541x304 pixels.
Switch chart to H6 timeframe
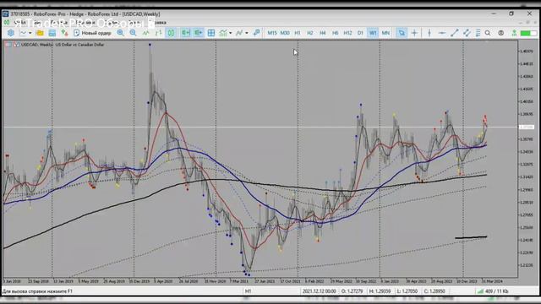(x=335, y=33)
